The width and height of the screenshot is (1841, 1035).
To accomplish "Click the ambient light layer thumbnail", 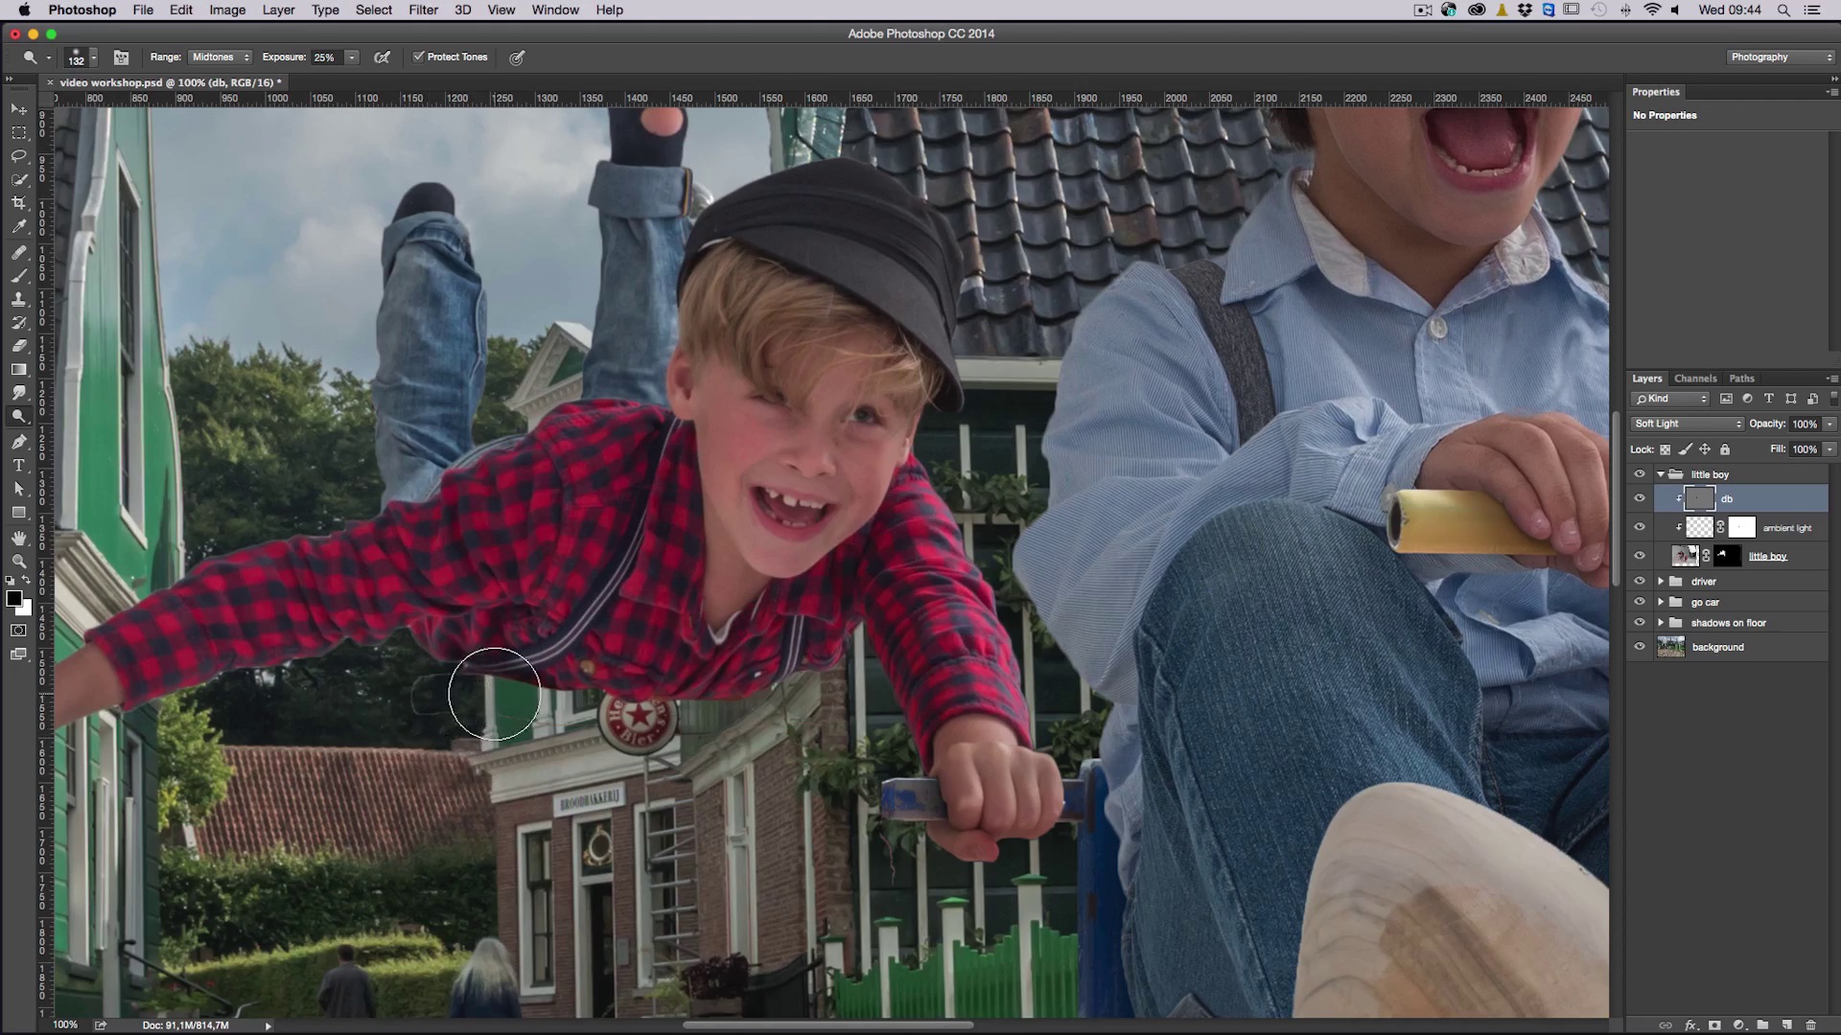I will tap(1701, 527).
